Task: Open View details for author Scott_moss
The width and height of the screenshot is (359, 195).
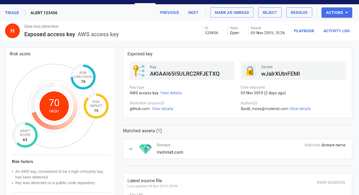Action: tap(300, 108)
